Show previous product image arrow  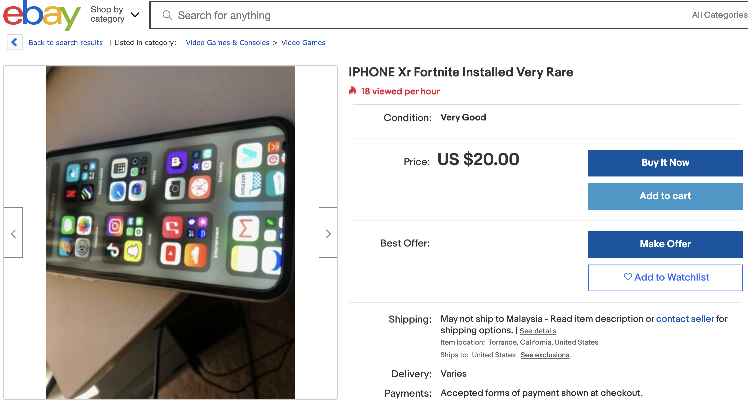(x=13, y=233)
